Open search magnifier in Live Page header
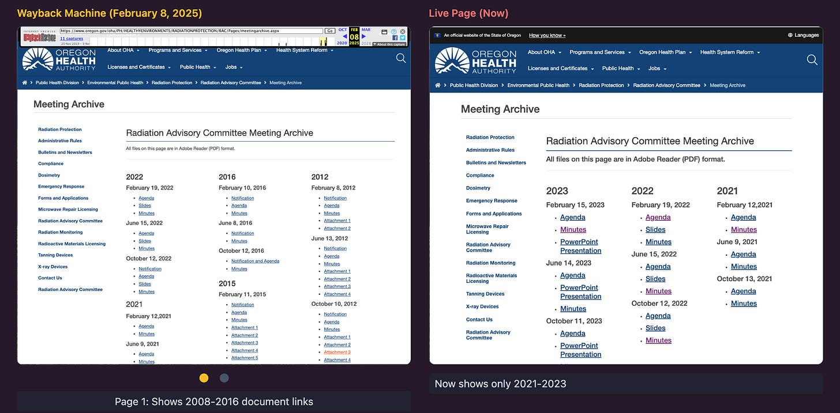This screenshot has height=413, width=840. point(812,60)
